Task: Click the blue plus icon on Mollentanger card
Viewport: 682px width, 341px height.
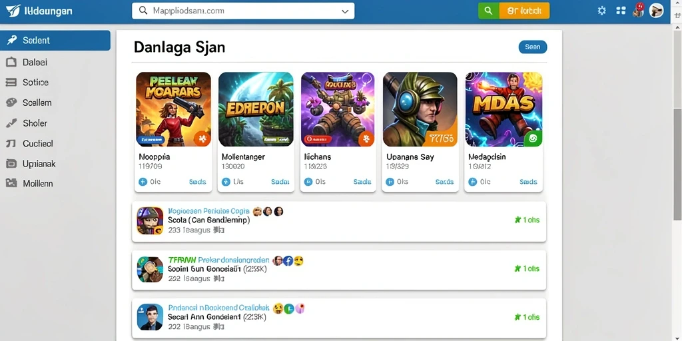Action: (226, 182)
